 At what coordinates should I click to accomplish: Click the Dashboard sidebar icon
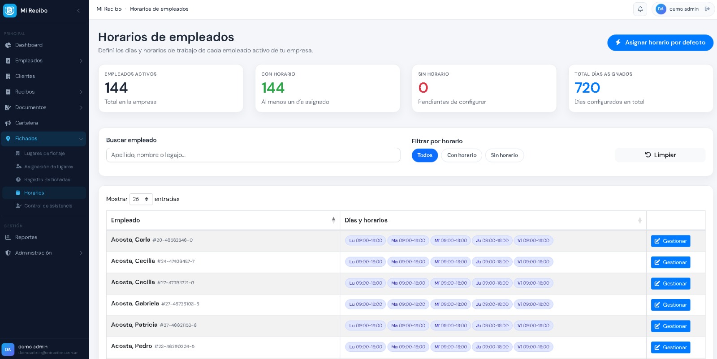click(8, 45)
